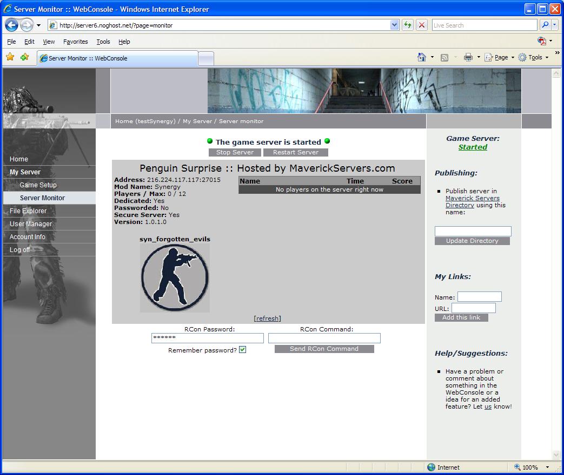Open My Server in sidebar

pos(25,172)
